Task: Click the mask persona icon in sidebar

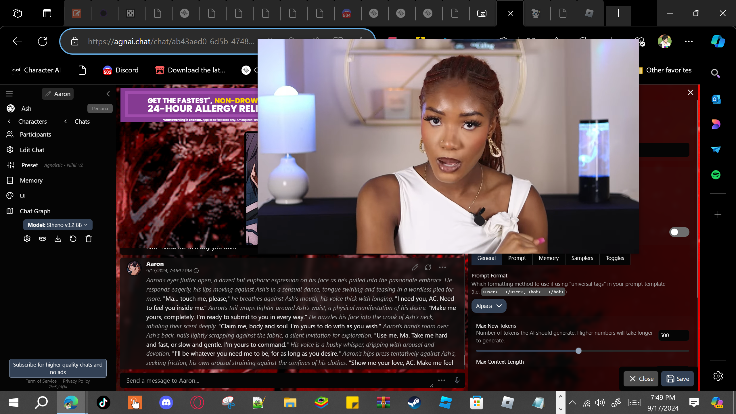Action: [43, 239]
